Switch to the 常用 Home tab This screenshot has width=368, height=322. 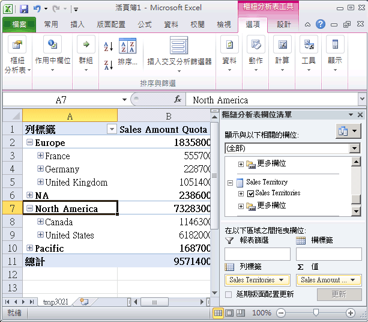tap(51, 25)
